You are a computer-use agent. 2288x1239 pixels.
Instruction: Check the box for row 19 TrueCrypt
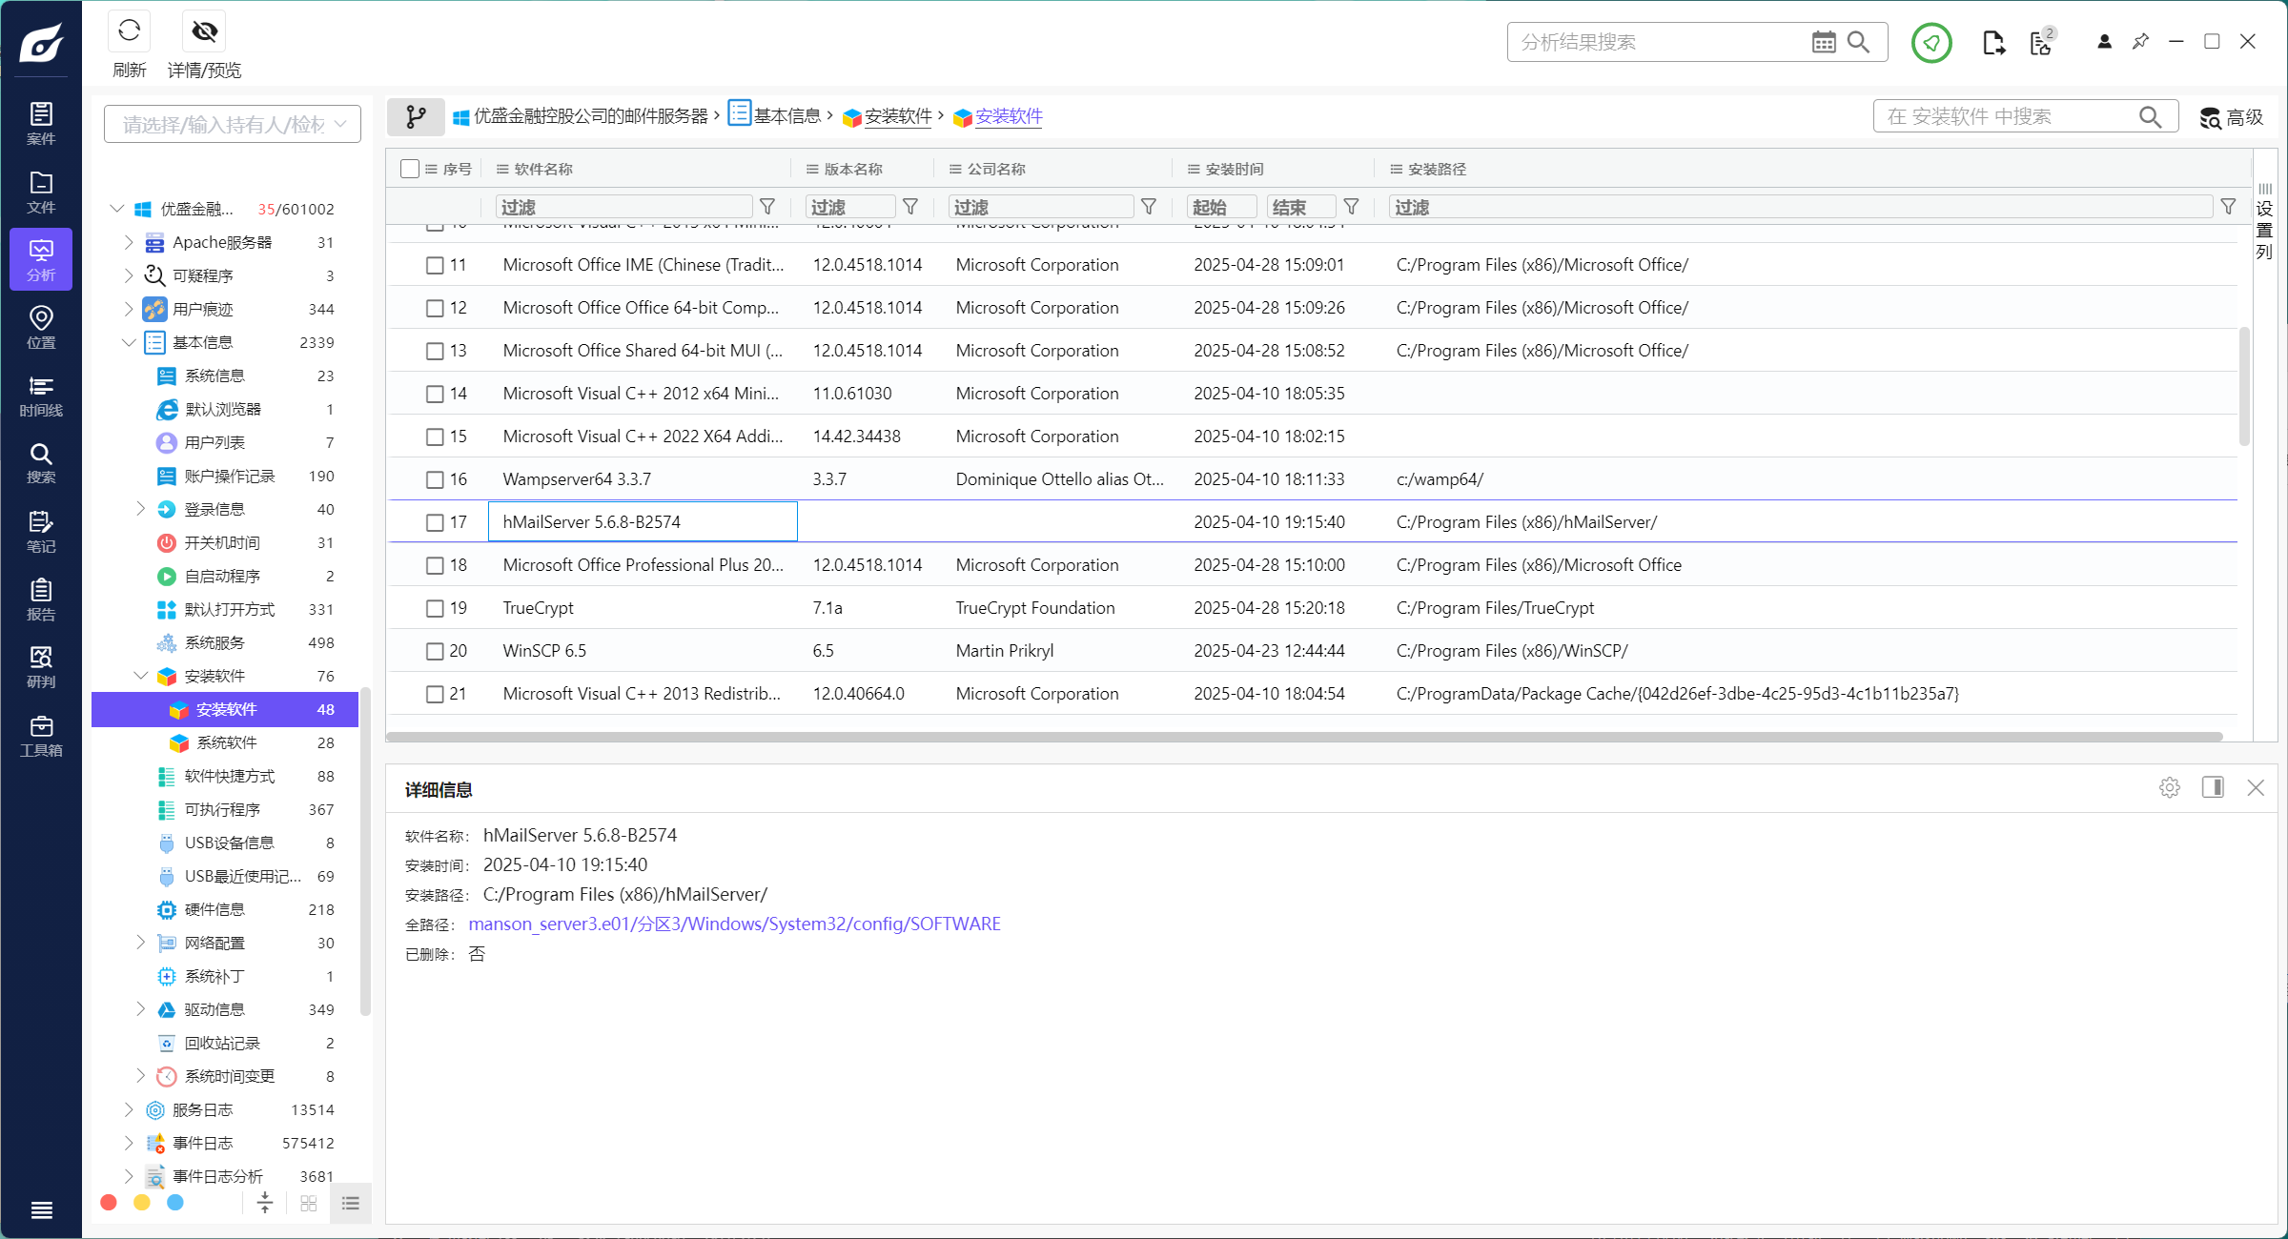click(435, 608)
